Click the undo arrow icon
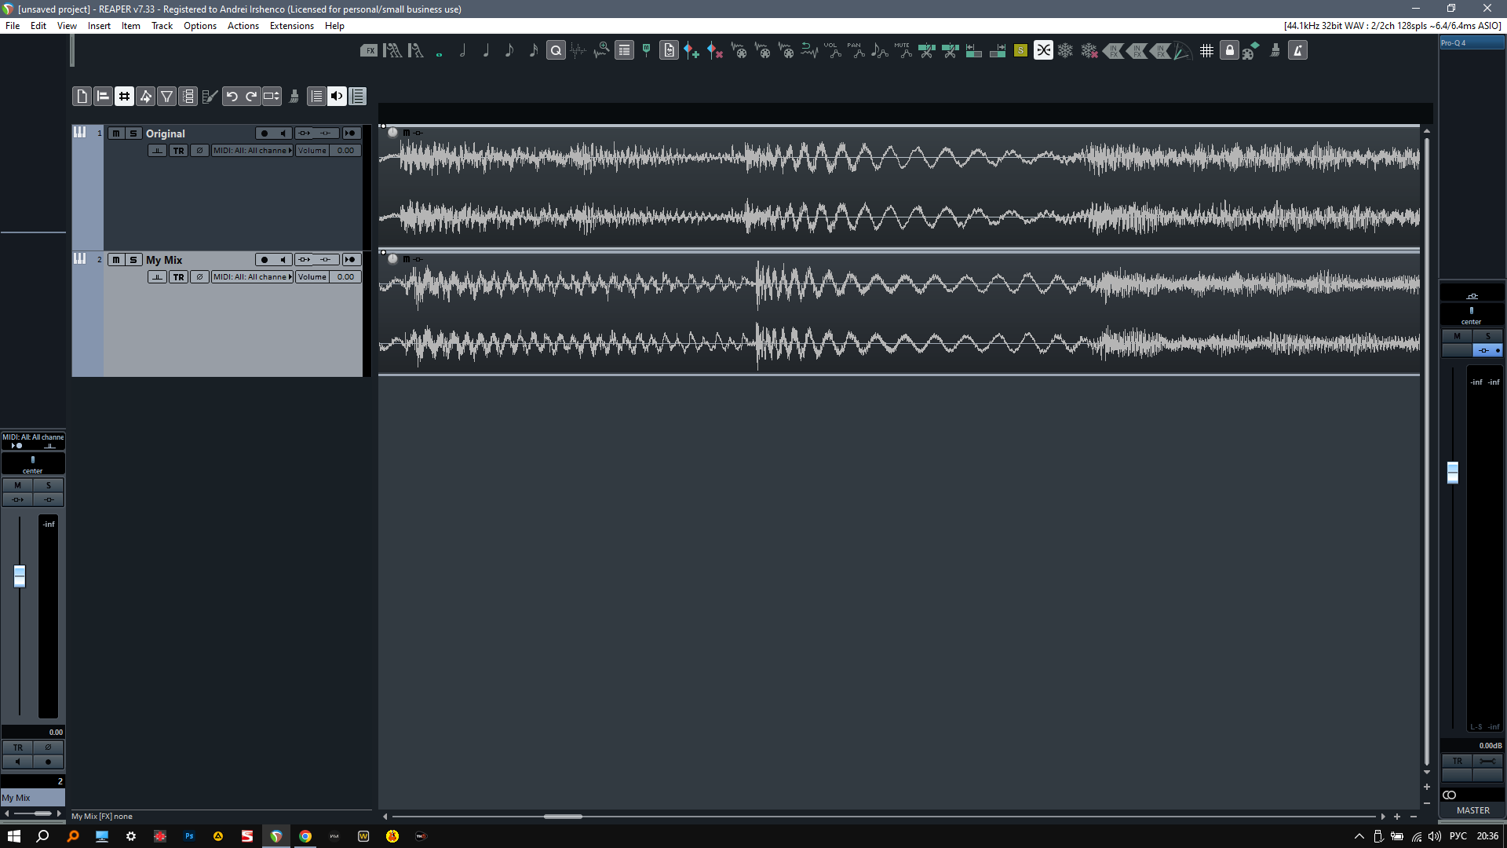Viewport: 1507px width, 848px height. point(232,97)
